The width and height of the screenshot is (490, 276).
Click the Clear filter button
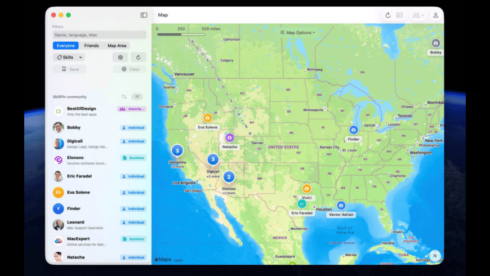coord(130,69)
